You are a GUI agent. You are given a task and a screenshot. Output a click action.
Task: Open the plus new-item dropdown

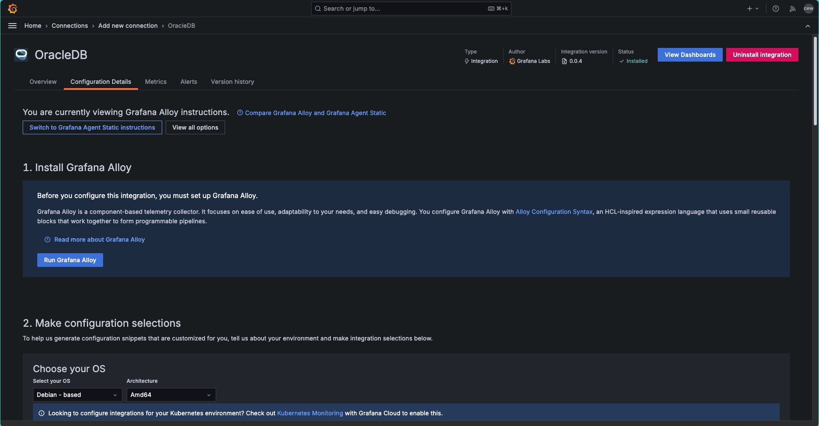point(752,9)
